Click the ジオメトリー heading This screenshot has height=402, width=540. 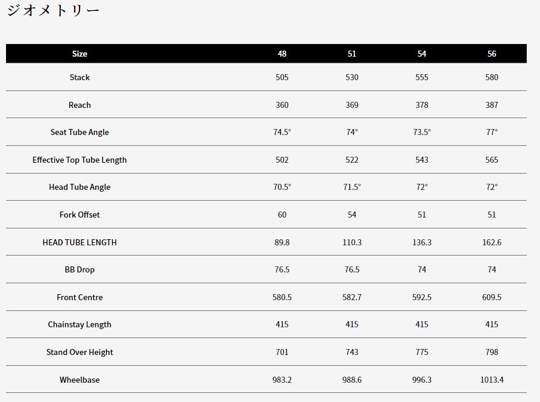pyautogui.click(x=53, y=11)
